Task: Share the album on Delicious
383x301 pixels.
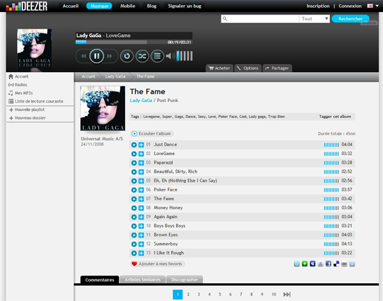Action: point(336,264)
